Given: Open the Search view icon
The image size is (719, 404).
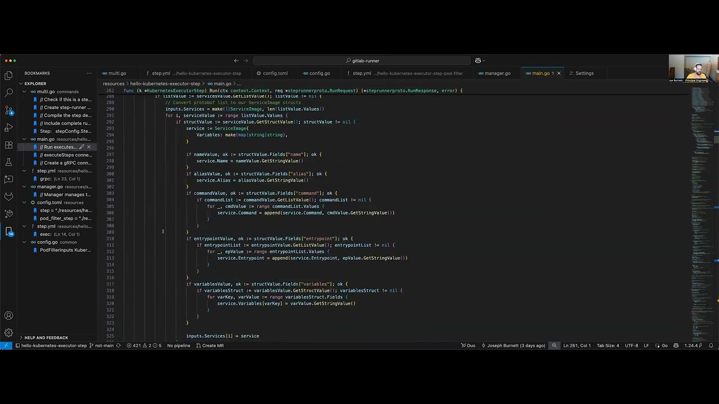Looking at the screenshot, I should pos(8,93).
